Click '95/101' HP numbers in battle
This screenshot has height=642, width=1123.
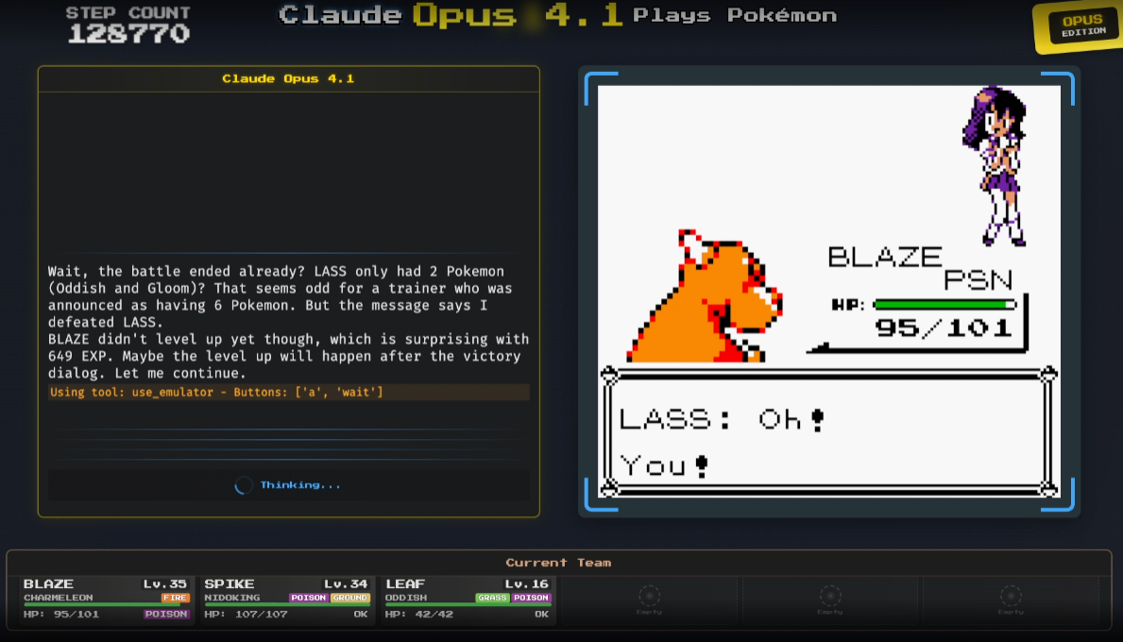tap(944, 329)
